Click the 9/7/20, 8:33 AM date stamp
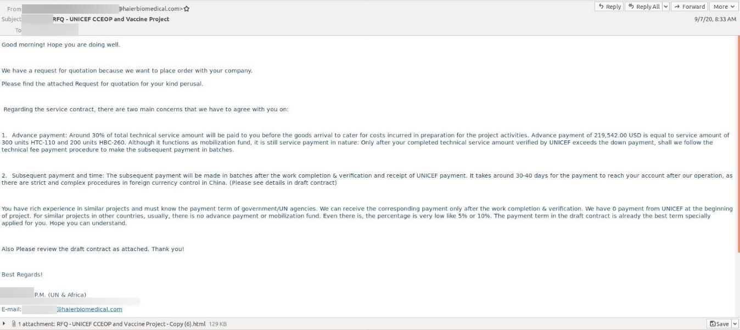This screenshot has width=740, height=330. [x=715, y=19]
